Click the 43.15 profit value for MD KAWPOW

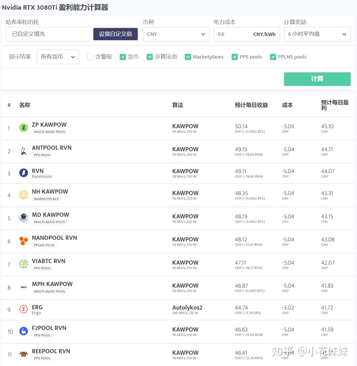[x=327, y=217]
